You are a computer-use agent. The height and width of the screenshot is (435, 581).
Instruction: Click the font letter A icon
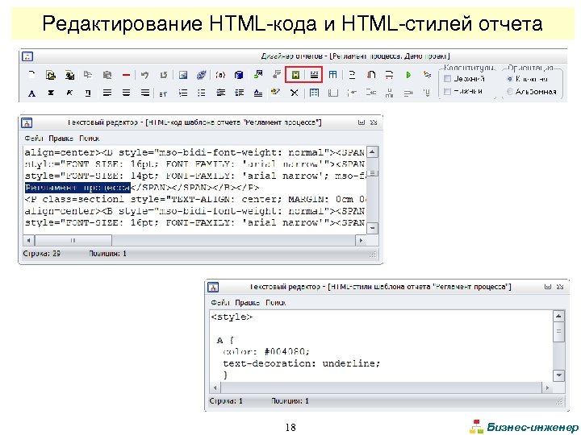coord(31,93)
